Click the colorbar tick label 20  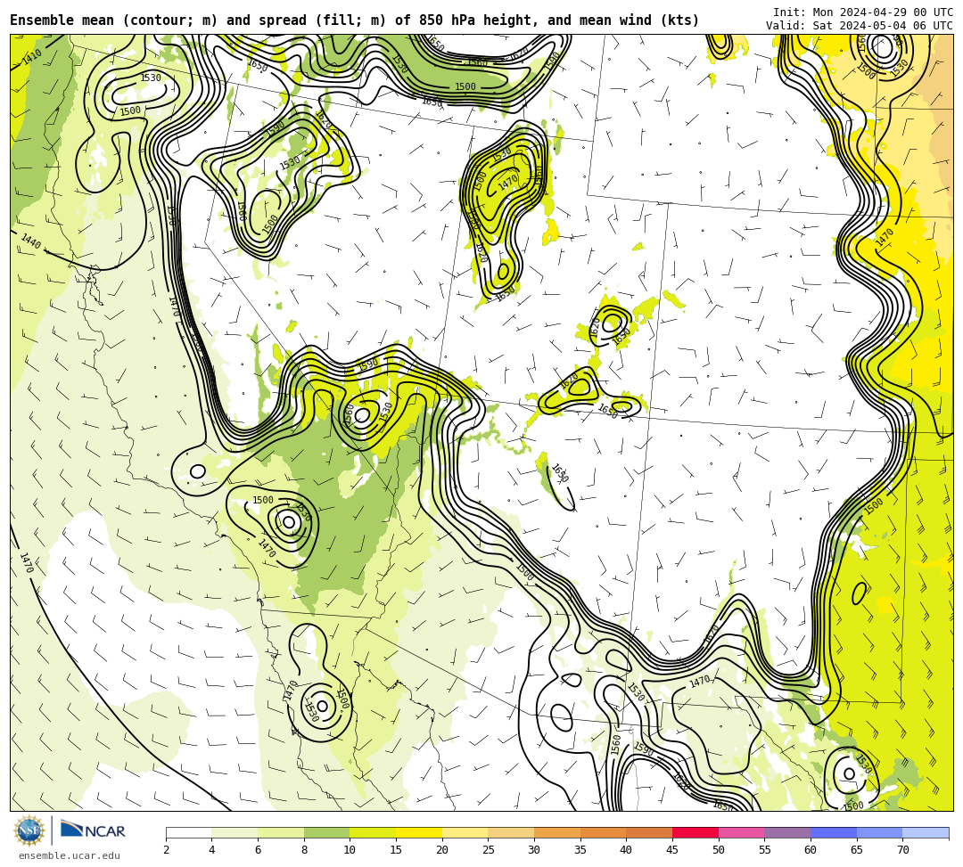(x=442, y=850)
